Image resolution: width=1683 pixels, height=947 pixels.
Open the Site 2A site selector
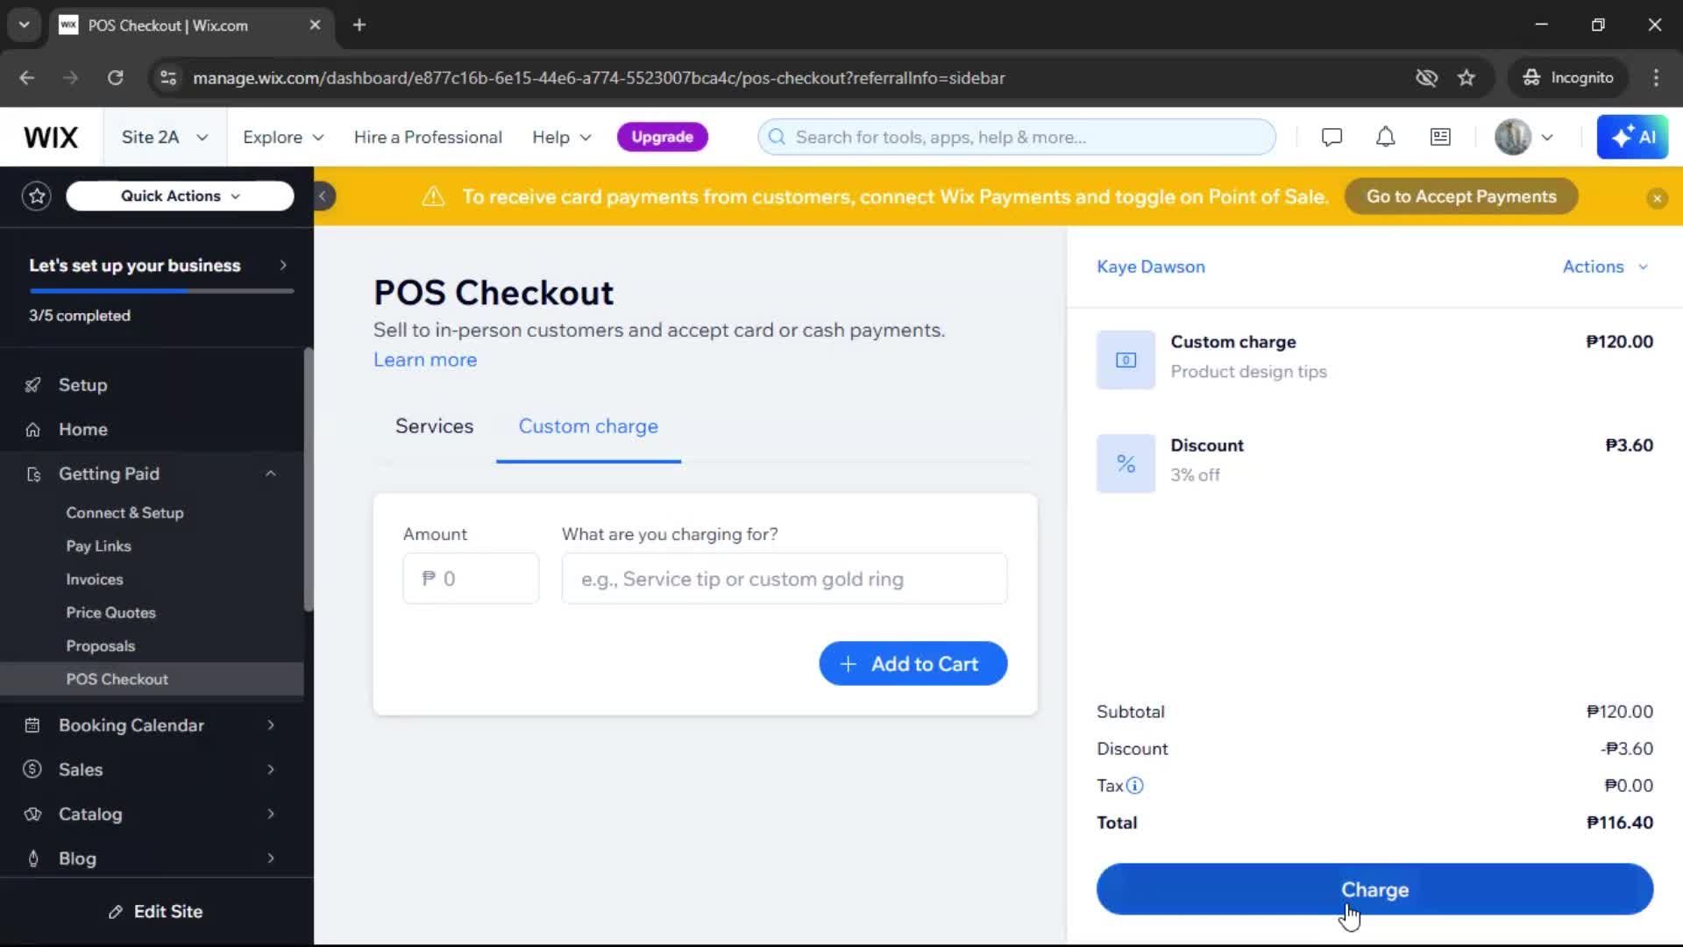(x=165, y=138)
